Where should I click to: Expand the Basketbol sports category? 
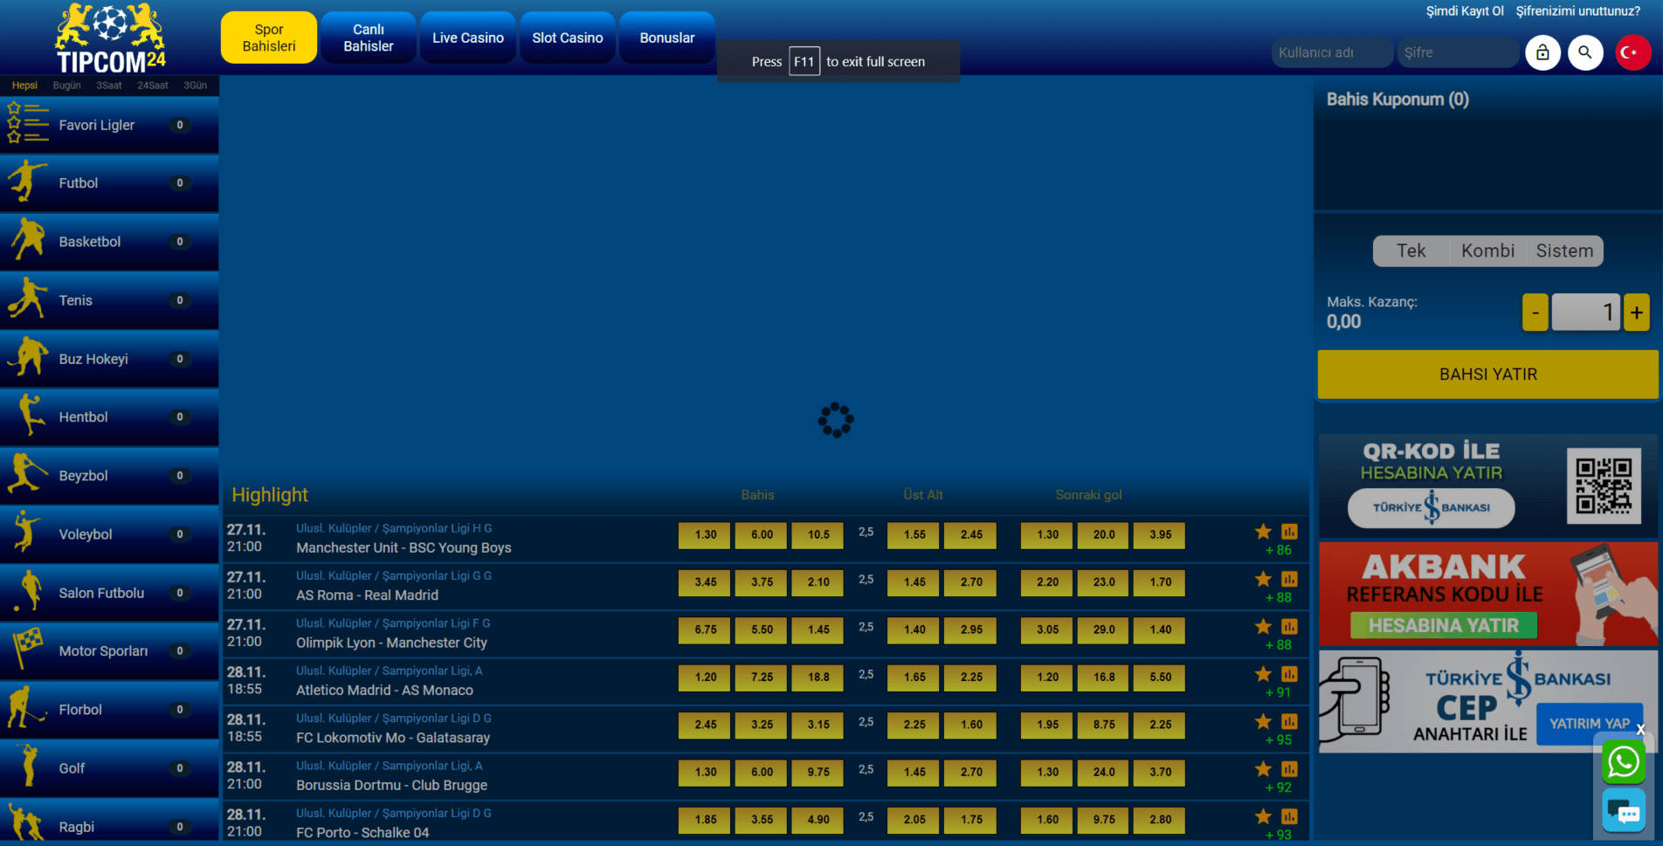point(109,242)
